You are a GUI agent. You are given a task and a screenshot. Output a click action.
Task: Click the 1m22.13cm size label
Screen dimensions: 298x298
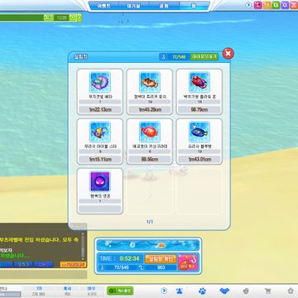[100, 109]
